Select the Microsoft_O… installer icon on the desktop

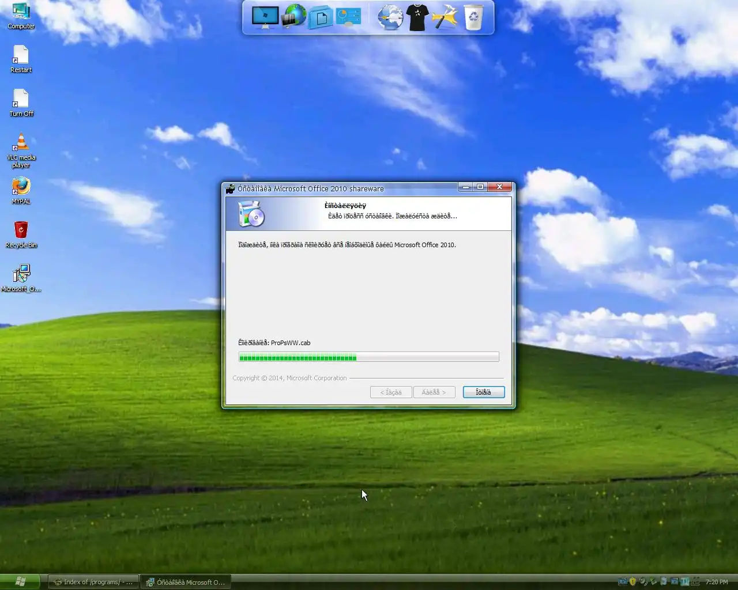point(21,278)
